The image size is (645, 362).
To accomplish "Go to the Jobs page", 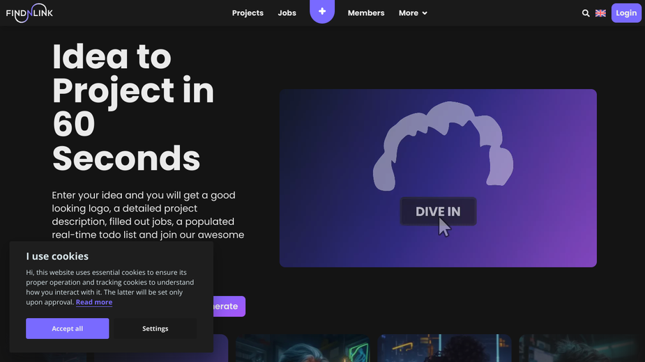I will point(287,13).
